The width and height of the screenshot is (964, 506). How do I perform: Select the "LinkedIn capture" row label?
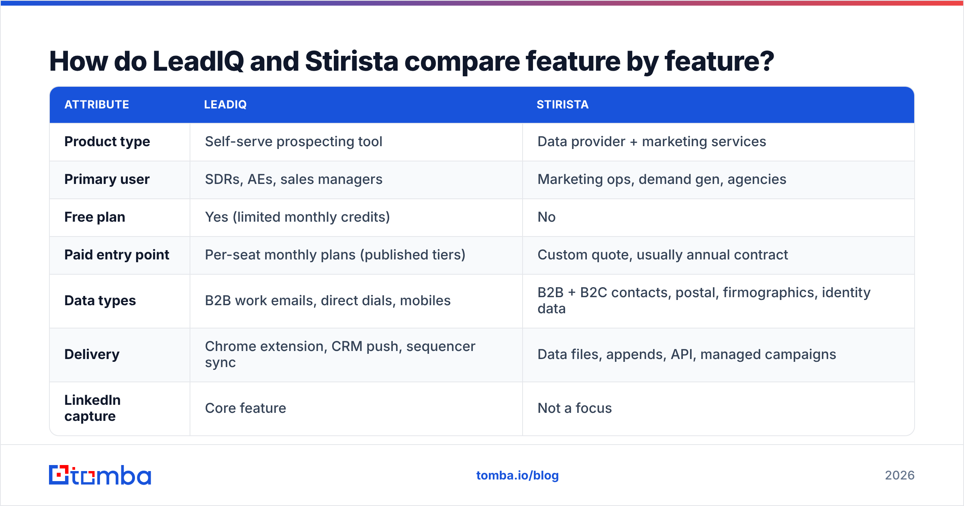93,408
